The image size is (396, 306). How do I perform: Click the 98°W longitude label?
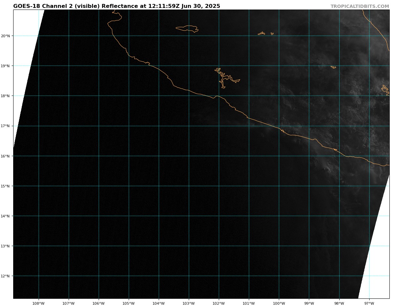point(339,303)
